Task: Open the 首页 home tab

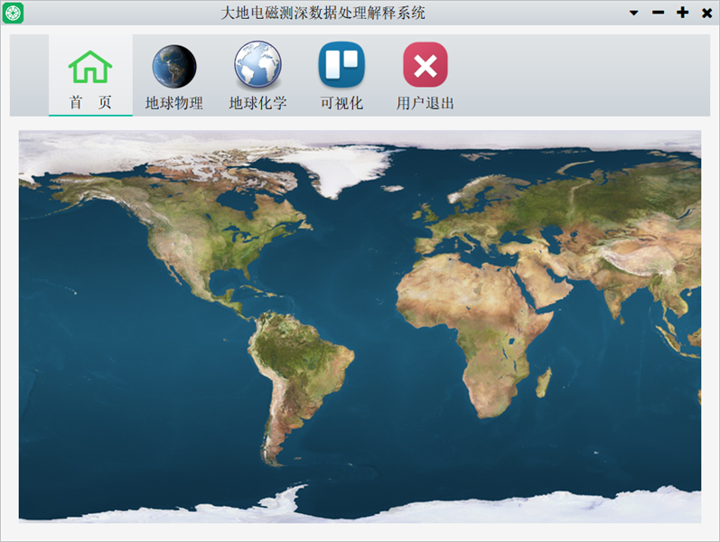Action: [90, 75]
